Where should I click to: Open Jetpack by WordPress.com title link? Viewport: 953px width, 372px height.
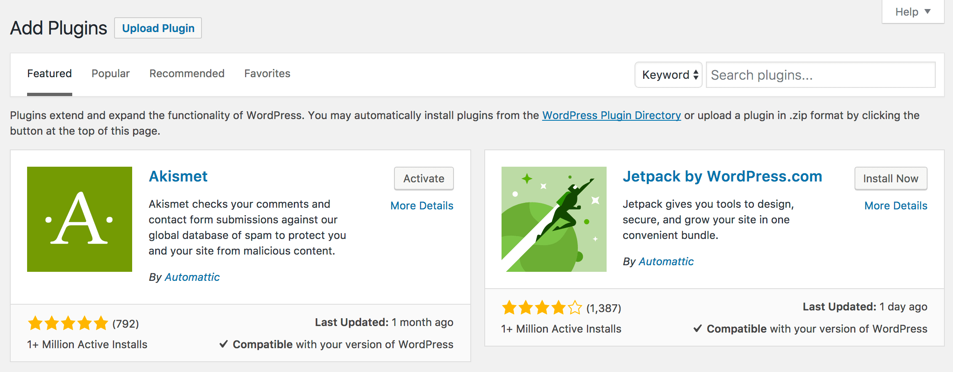click(722, 176)
